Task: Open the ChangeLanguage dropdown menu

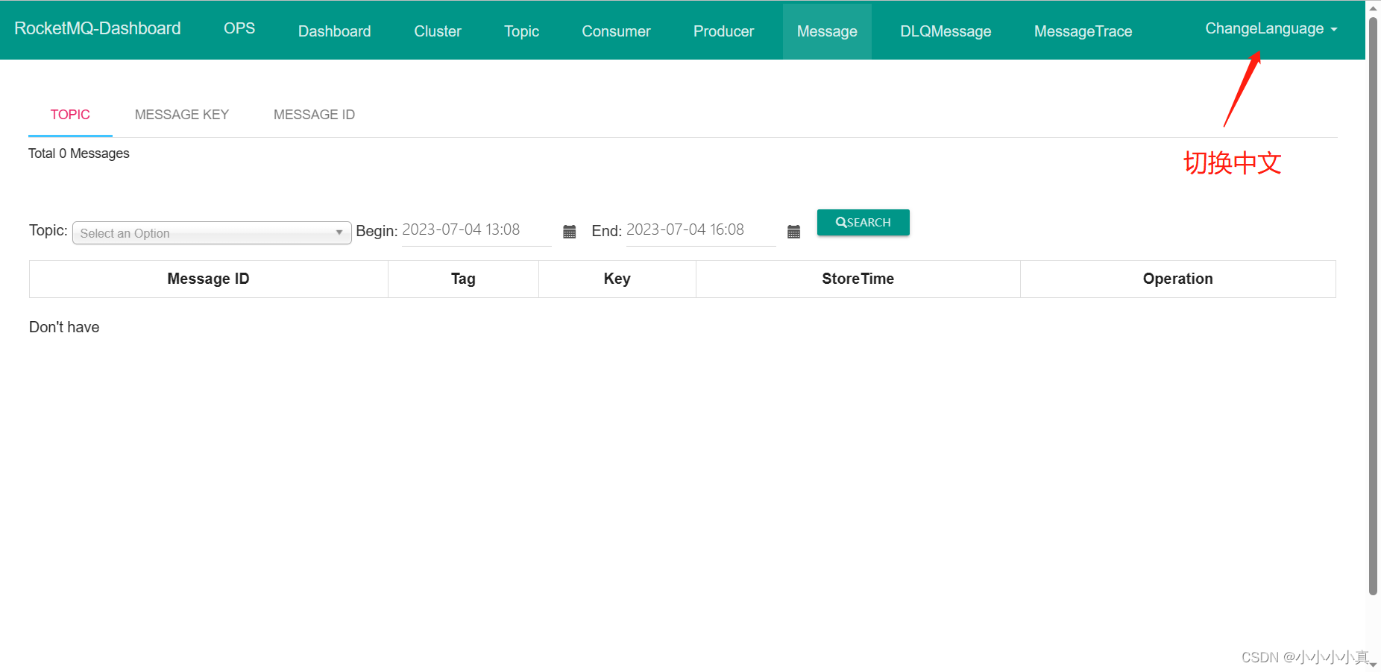Action: [1271, 28]
